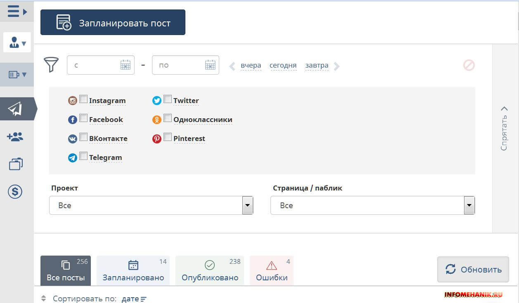Screen dimensions: 519x303
Task: Click the dollar billing icon in sidebar
Action: pos(15,191)
